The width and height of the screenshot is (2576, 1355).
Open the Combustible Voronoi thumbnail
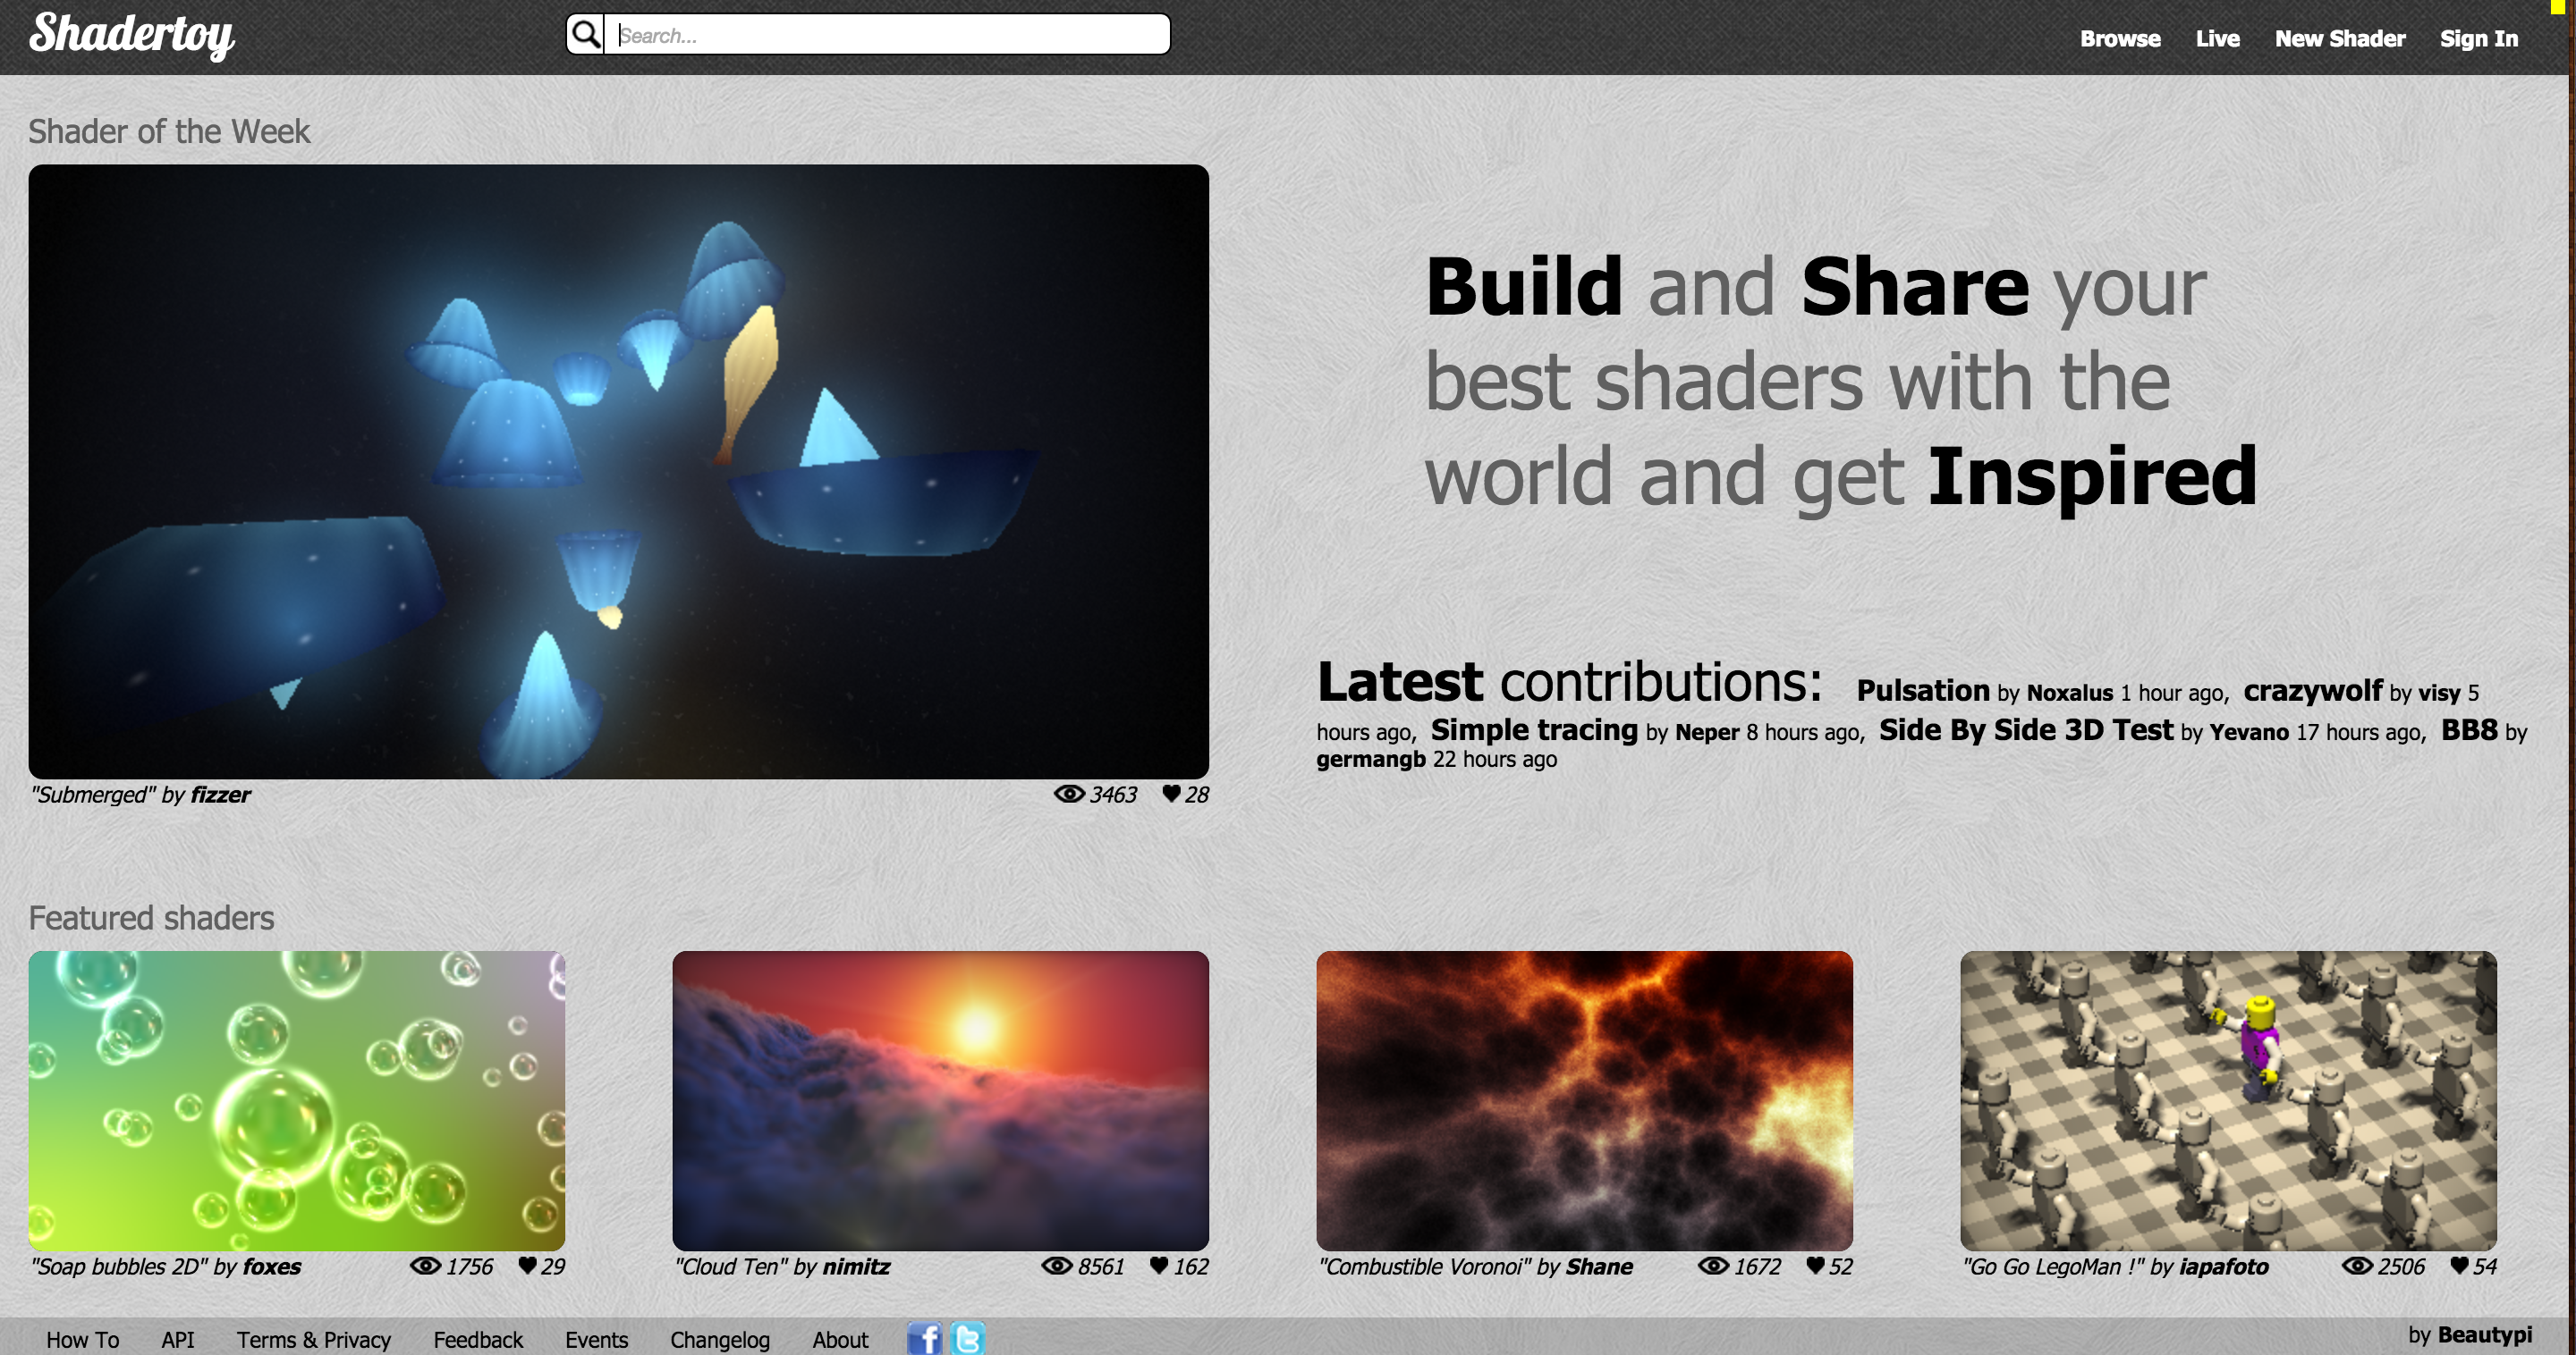click(1584, 1100)
